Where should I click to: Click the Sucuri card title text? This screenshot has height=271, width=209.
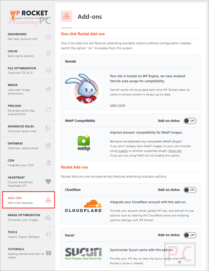pyautogui.click(x=70, y=235)
